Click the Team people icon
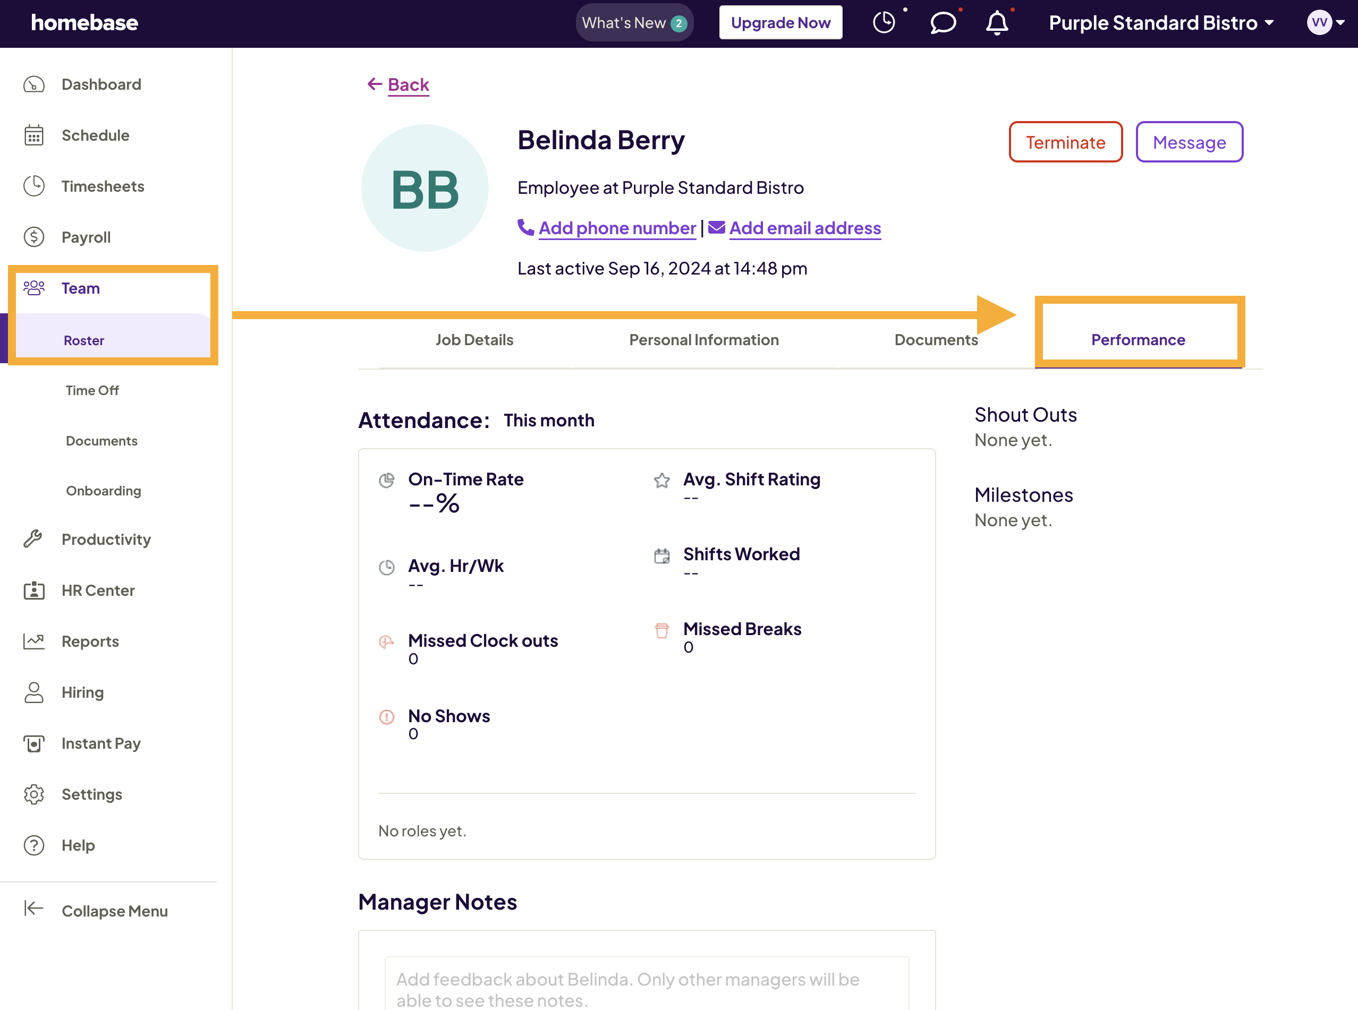The height and width of the screenshot is (1010, 1358). [34, 288]
